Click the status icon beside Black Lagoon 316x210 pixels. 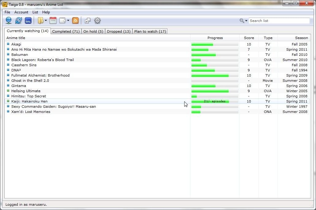pos(8,60)
